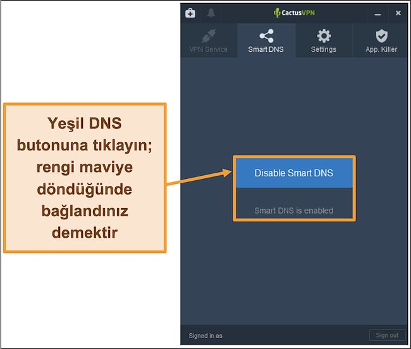Click the 'Signed in as' text
411x349 pixels.
click(205, 336)
